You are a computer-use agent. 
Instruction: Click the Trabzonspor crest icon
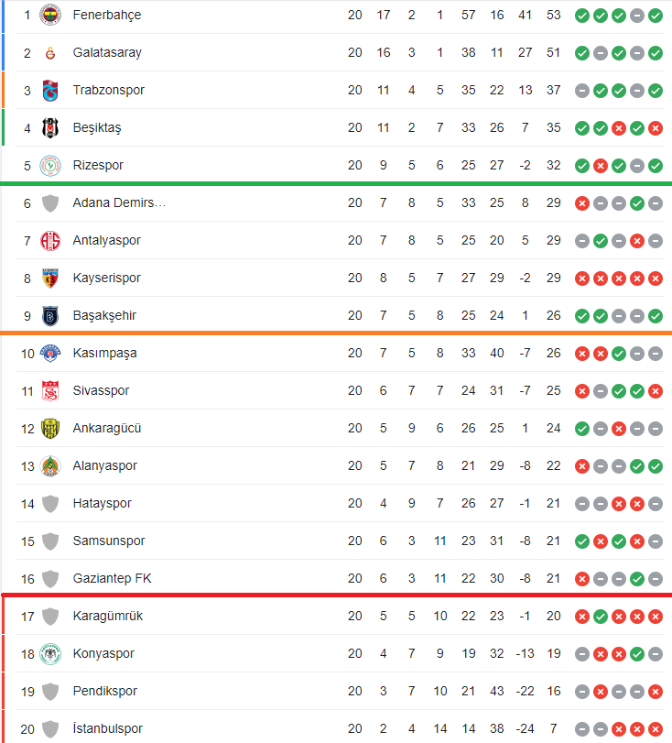(x=50, y=90)
